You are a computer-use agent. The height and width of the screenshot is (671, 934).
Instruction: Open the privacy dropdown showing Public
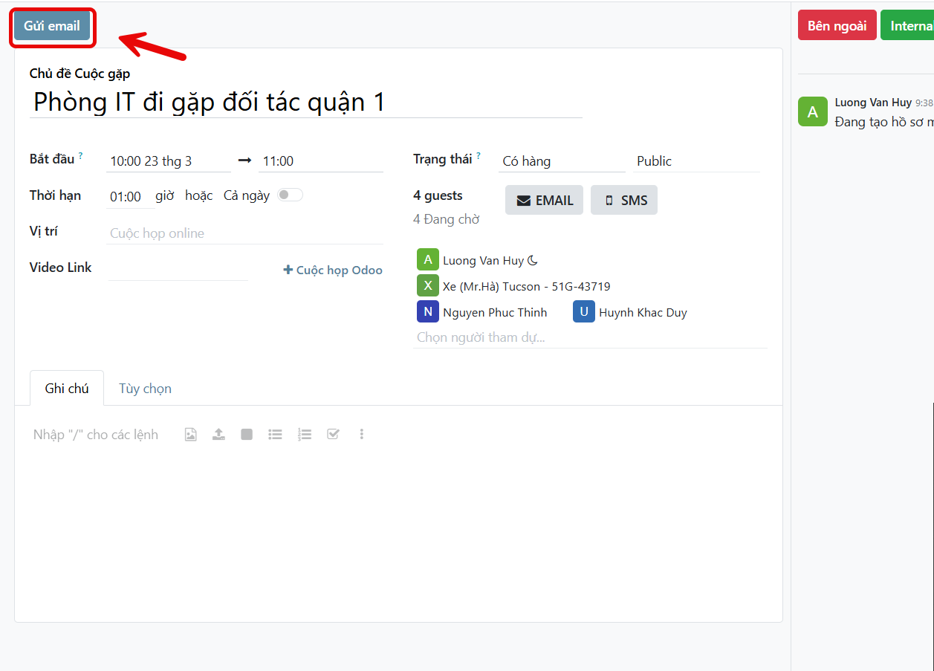point(695,161)
